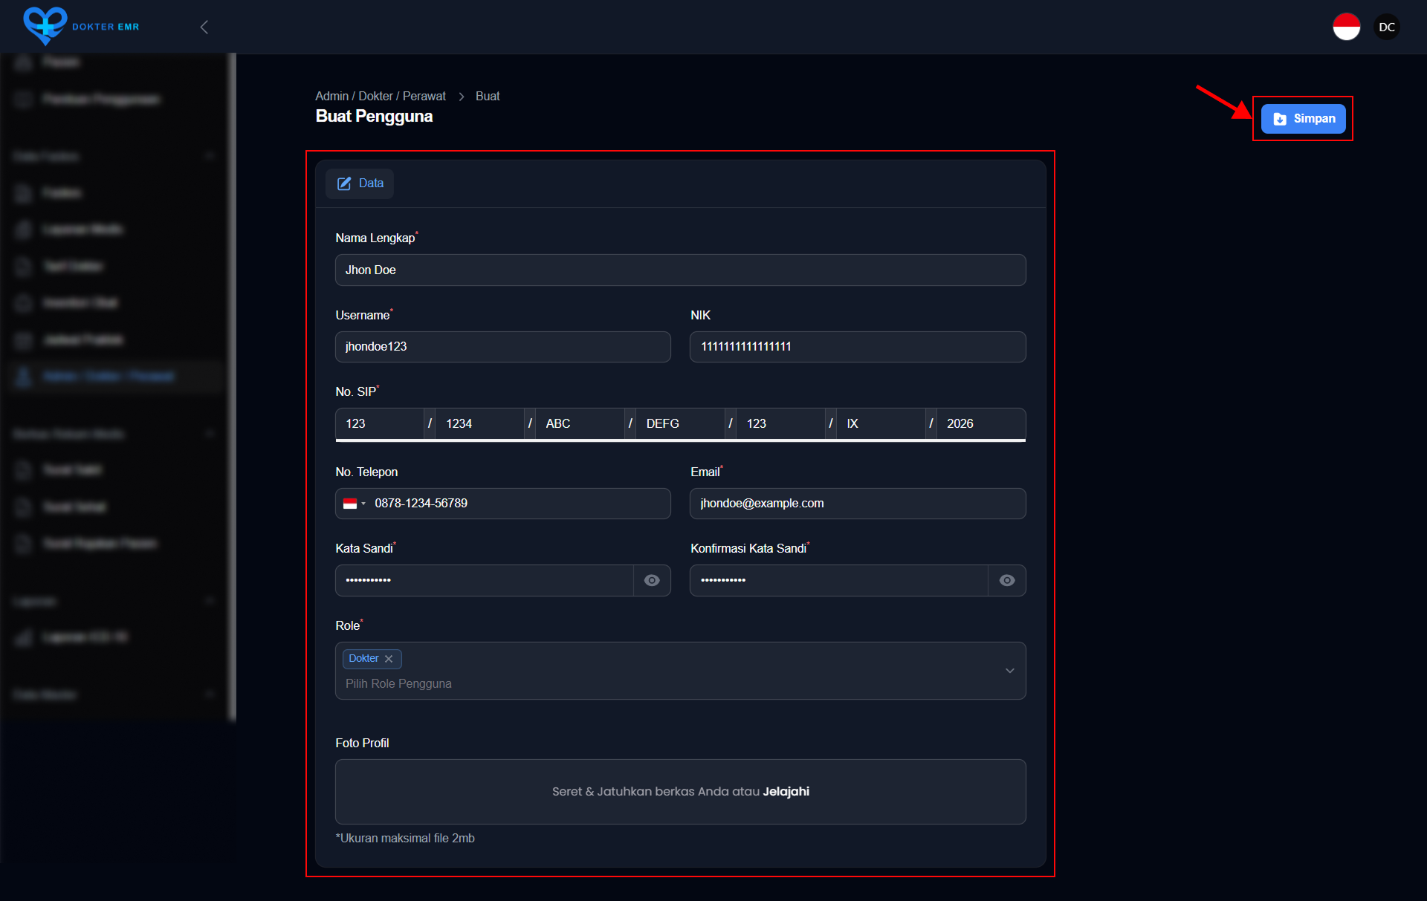
Task: Click the Email input field
Action: tap(858, 504)
